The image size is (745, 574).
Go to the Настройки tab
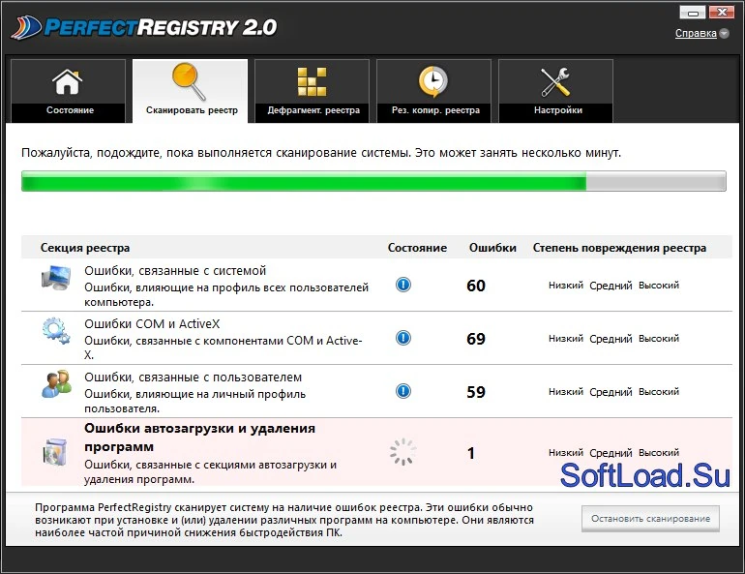(x=556, y=91)
